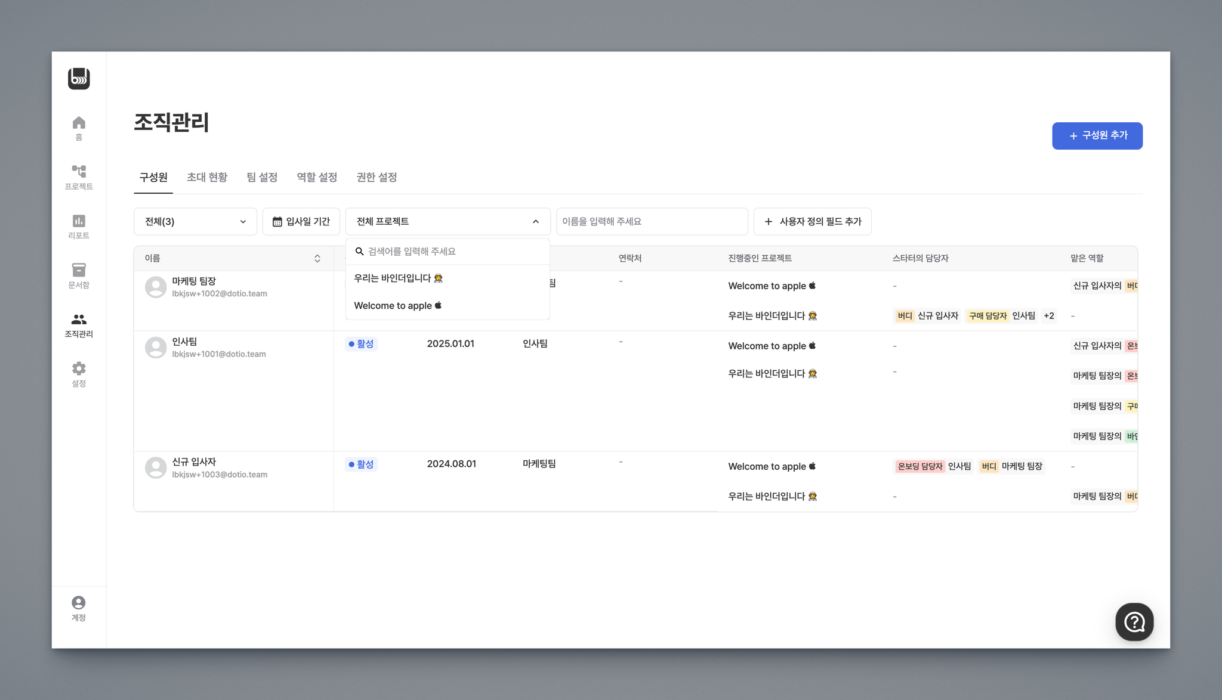This screenshot has width=1222, height=700.
Task: Click the app logo in sidebar
Action: point(79,78)
